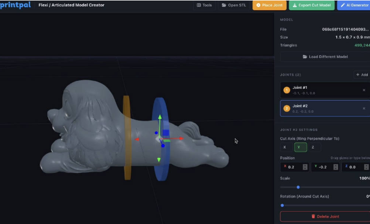Click the Scale slider handle
Viewport: 370px width, 224px height.
point(298,187)
